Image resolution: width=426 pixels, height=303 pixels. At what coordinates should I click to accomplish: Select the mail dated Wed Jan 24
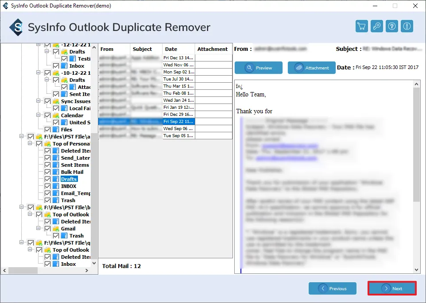coord(165,100)
